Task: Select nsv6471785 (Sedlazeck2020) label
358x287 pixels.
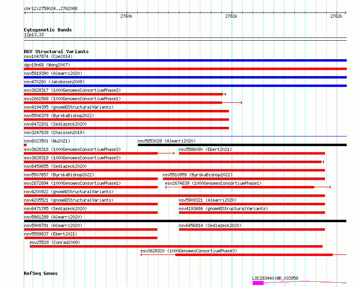Action: pyautogui.click(x=56, y=209)
